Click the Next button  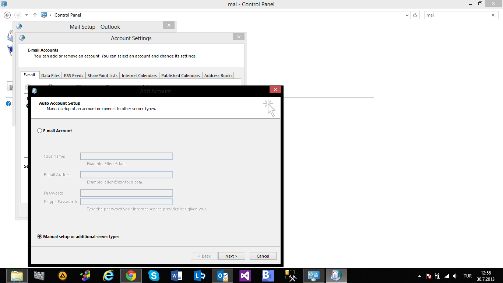click(232, 256)
